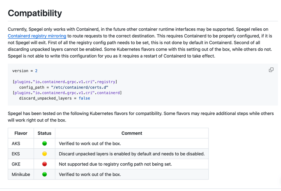Viewport: 281px width, 191px height.
Task: Click the Flavor column header
Action: tap(21, 133)
